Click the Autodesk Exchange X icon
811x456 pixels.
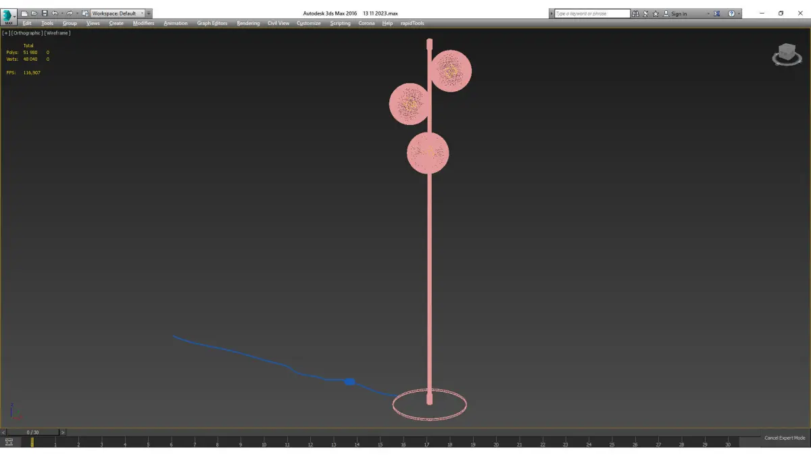pos(717,14)
